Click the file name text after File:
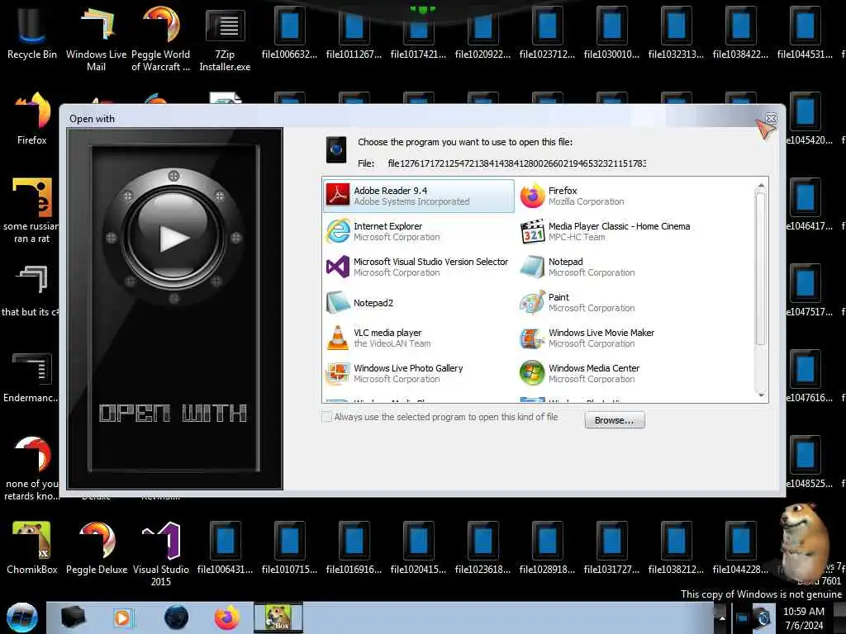The height and width of the screenshot is (634, 846). [x=517, y=163]
